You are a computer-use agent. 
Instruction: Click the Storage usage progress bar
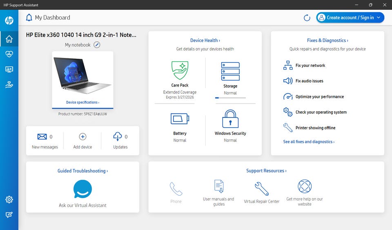coord(230,98)
